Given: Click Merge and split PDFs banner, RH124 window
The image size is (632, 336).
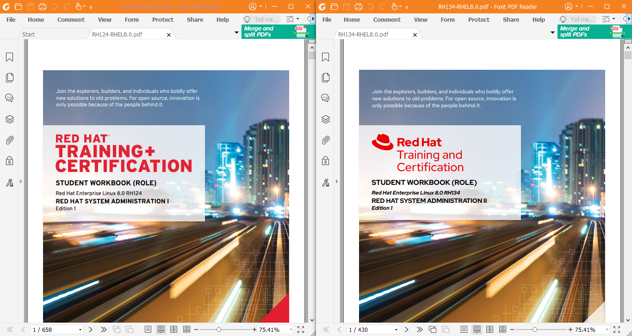Looking at the screenshot, I should 278,31.
